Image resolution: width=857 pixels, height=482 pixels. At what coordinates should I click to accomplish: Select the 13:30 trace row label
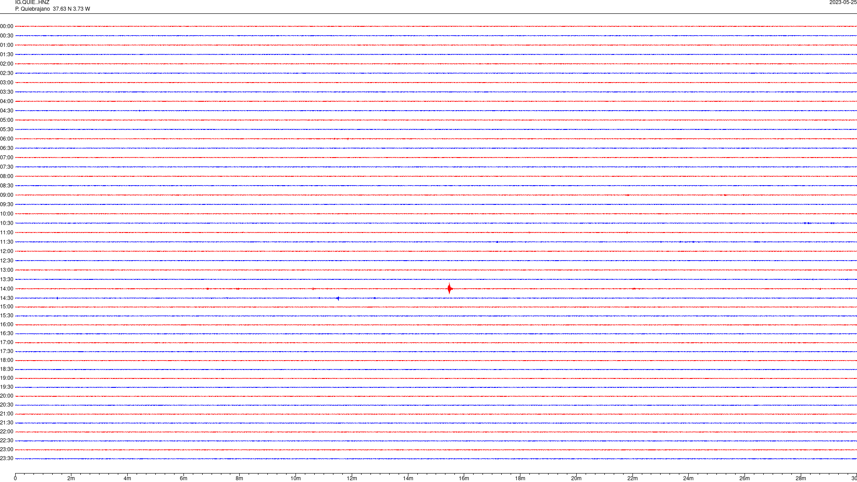coord(7,279)
